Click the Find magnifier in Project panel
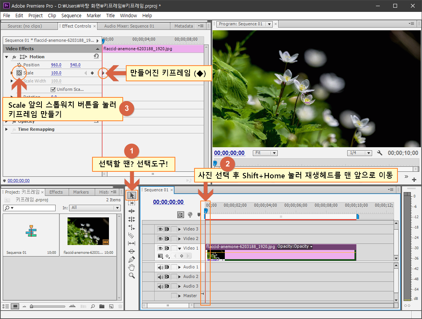This screenshot has width=422, height=319. (93, 306)
